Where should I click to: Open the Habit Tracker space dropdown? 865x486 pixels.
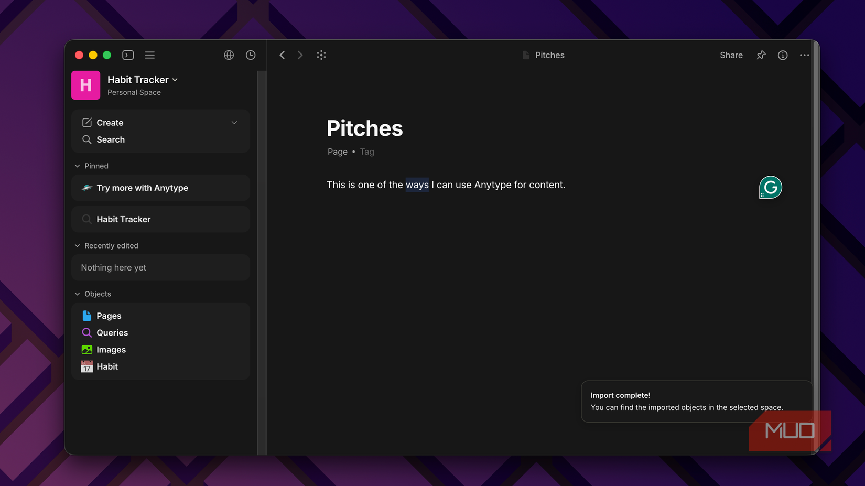coord(175,80)
